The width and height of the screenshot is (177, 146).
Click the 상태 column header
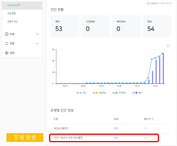116,119
